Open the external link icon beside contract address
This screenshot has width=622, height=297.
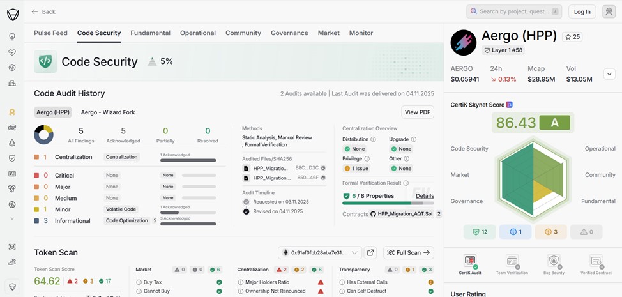pyautogui.click(x=370, y=253)
